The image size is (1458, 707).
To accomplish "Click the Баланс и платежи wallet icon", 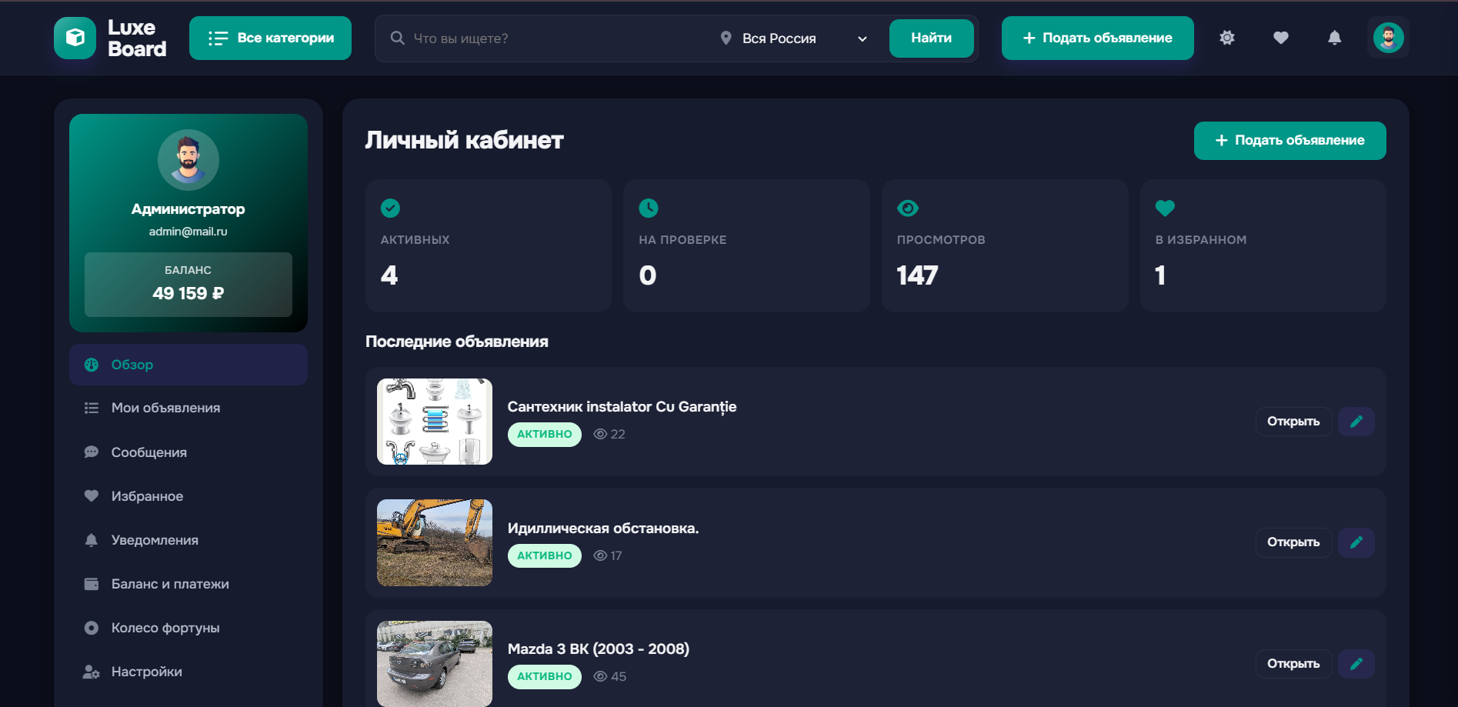I will click(92, 584).
